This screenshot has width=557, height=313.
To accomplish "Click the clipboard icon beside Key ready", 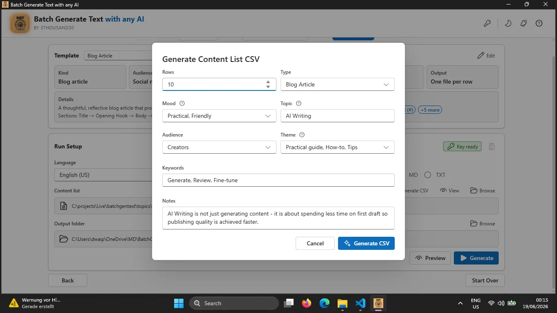I will click(492, 146).
